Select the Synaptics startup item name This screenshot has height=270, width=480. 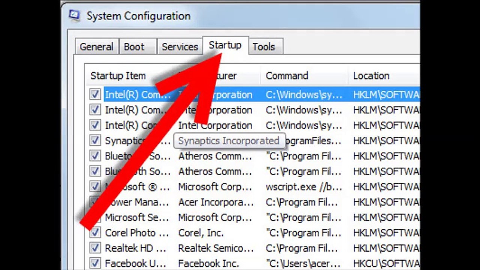[x=137, y=141]
